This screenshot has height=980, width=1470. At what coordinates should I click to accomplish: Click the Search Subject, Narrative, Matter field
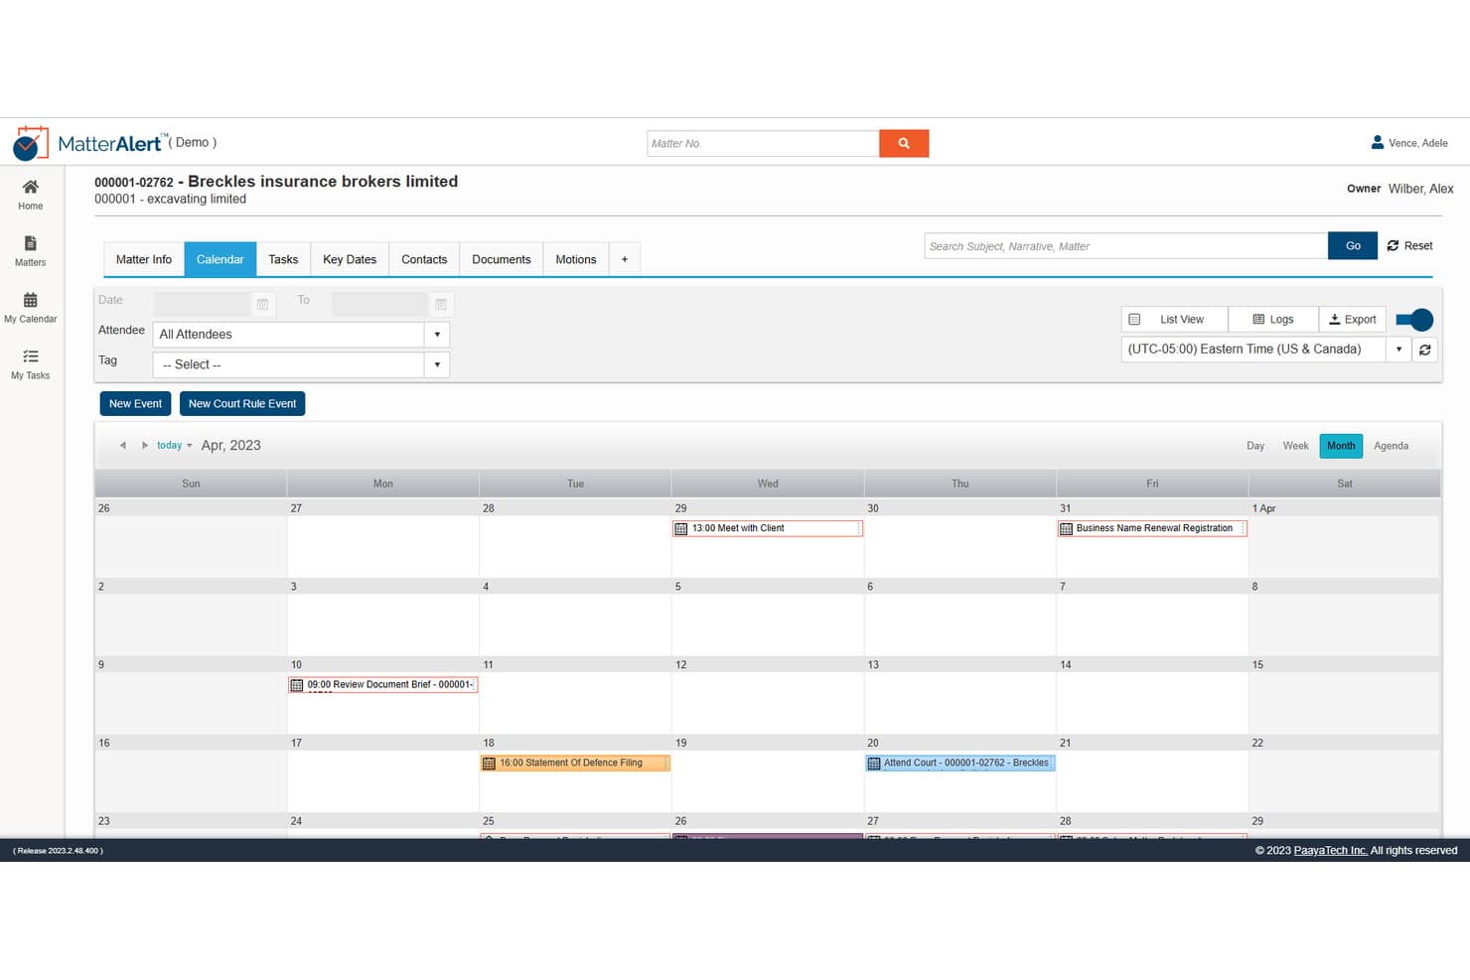point(1126,246)
